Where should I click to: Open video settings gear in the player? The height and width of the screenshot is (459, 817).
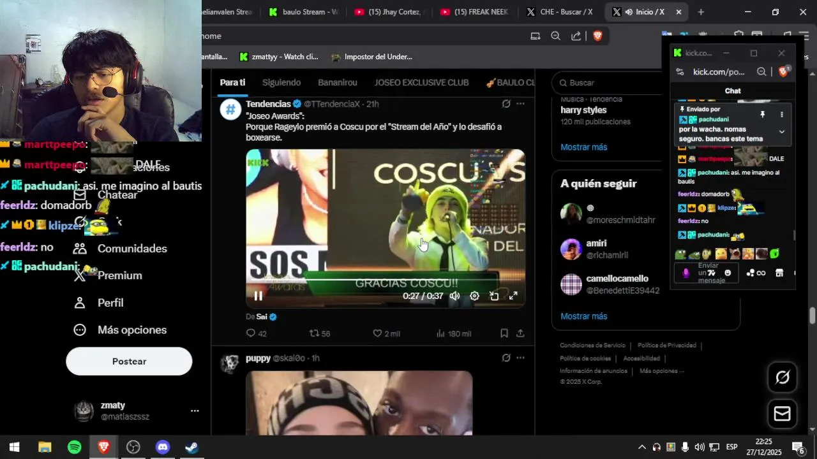(474, 296)
